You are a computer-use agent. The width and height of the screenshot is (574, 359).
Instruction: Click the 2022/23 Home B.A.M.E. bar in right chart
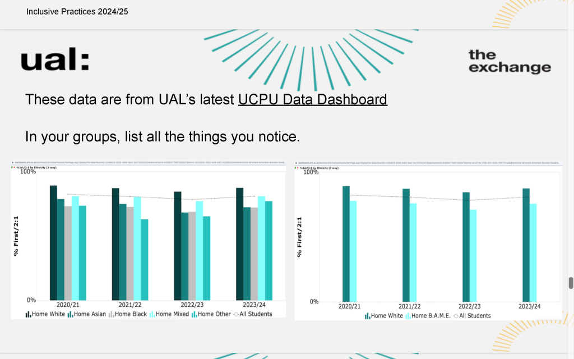[473, 256]
